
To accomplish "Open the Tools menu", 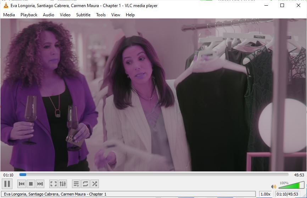I will [101, 15].
